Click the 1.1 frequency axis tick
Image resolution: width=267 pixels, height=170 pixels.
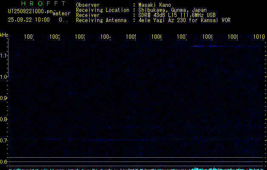4,56
